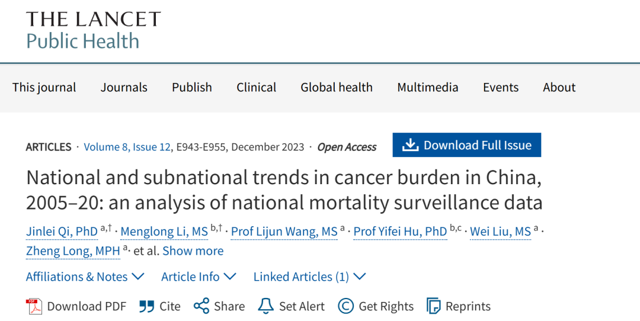Expand Linked Articles (1) dropdown
Image resolution: width=640 pixels, height=321 pixels.
click(x=309, y=277)
